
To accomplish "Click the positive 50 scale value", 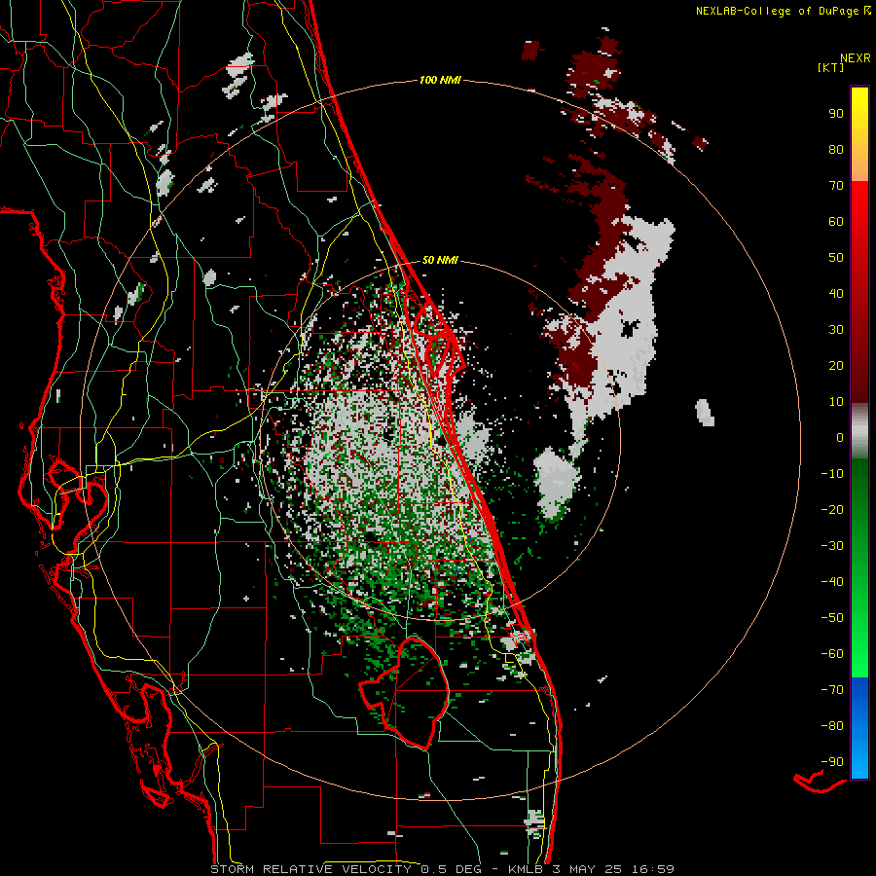I will click(x=836, y=258).
